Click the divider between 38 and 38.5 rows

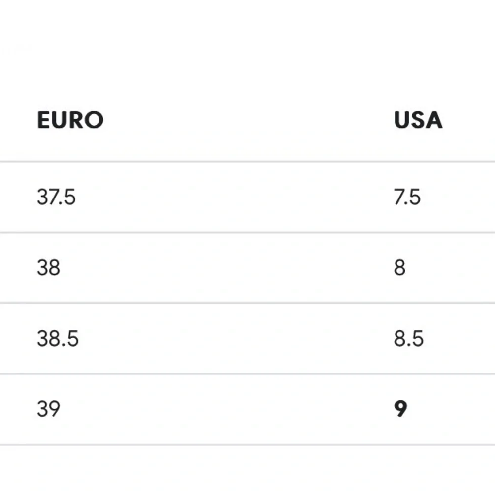[x=247, y=303]
